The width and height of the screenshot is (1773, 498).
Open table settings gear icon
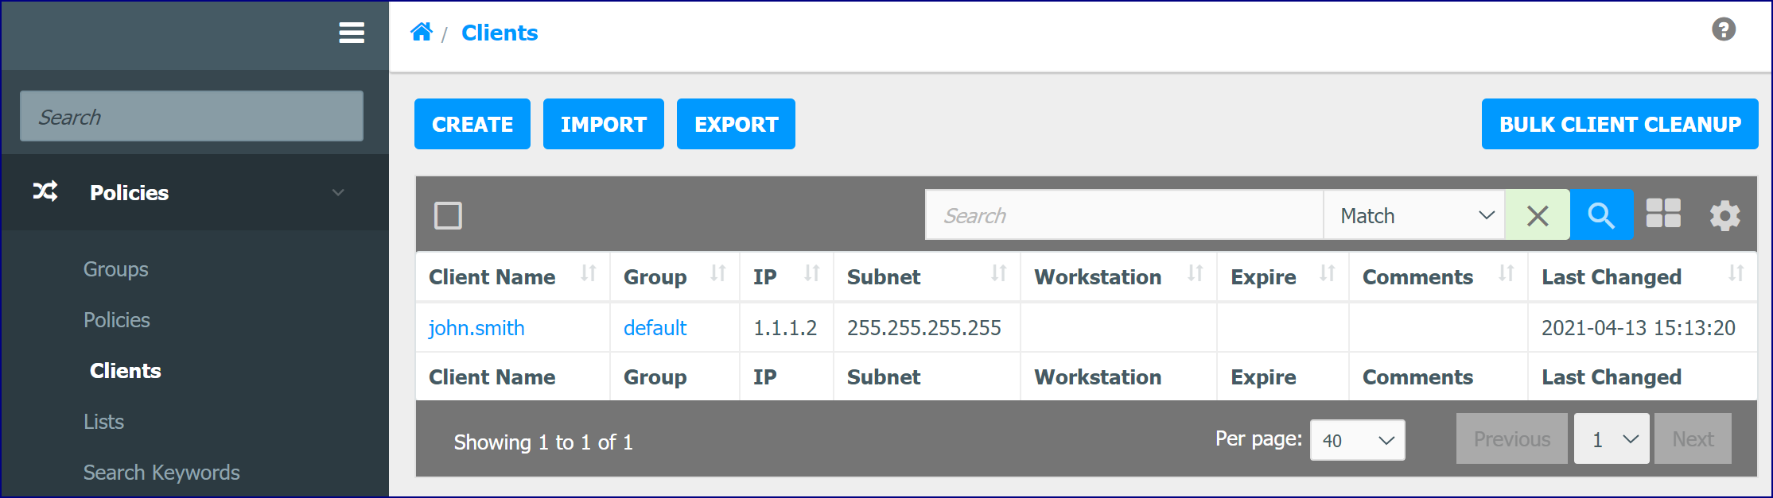1724,215
